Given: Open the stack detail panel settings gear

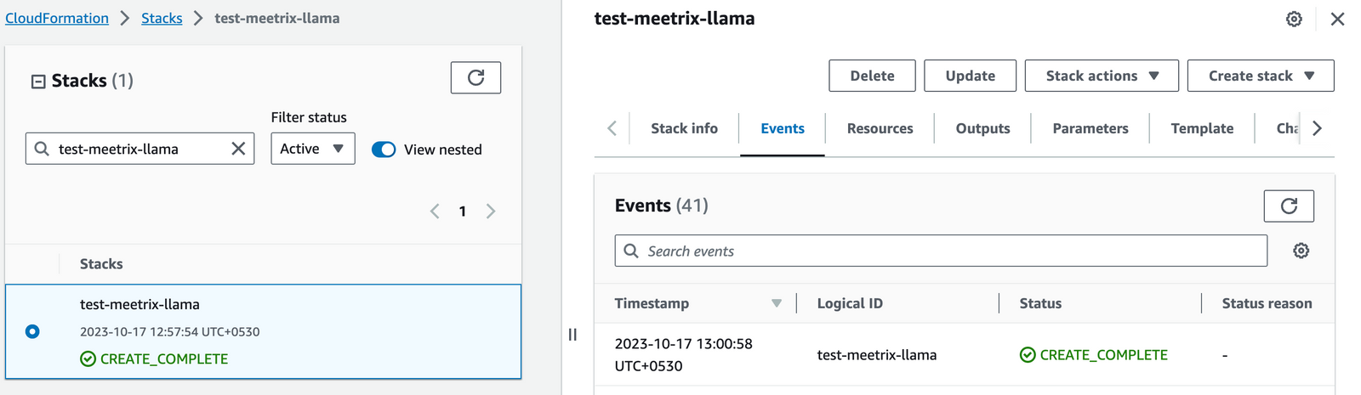Looking at the screenshot, I should [1294, 19].
